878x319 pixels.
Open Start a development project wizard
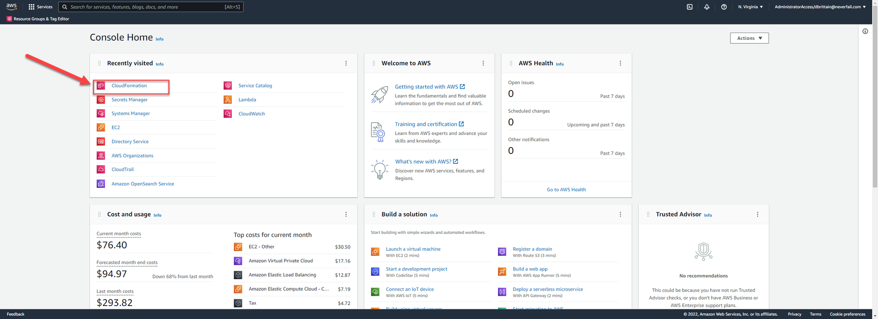[417, 269]
